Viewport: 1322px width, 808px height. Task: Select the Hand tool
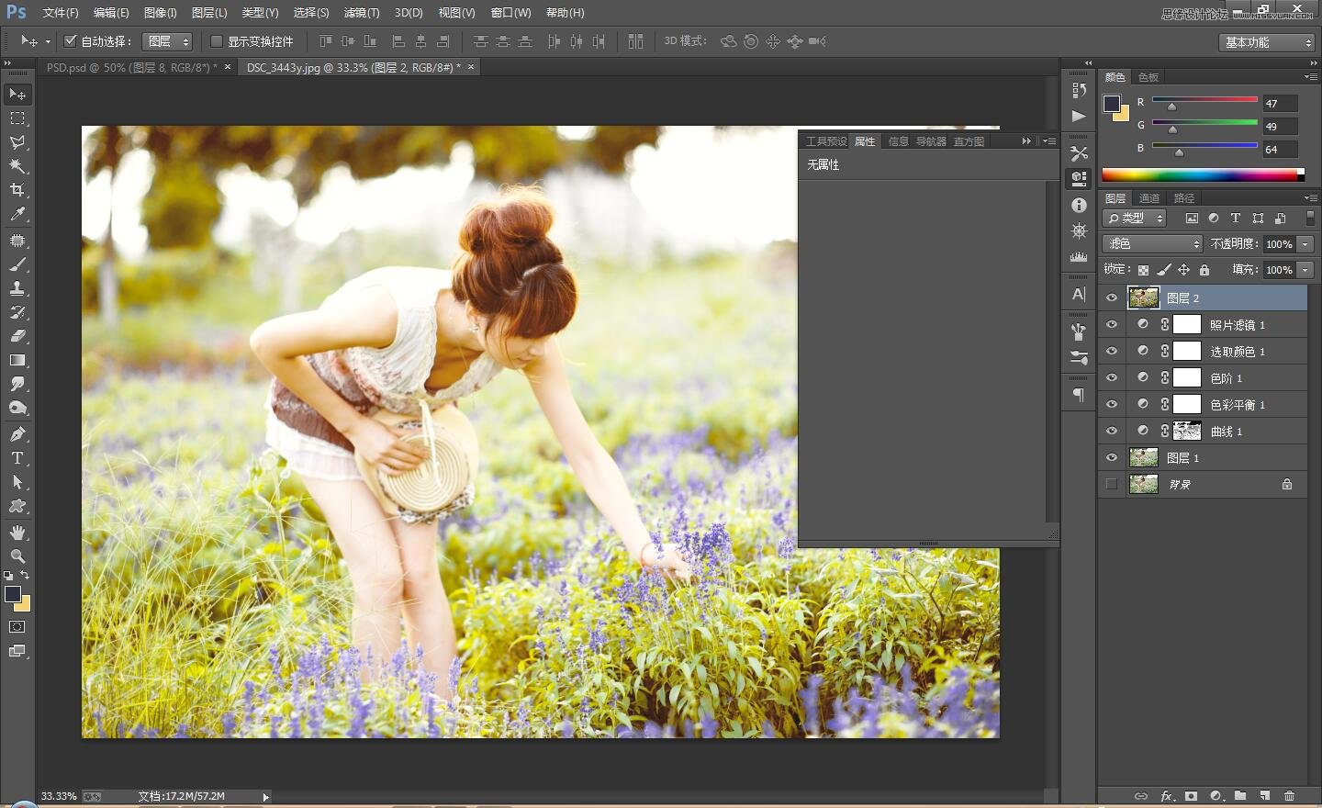pyautogui.click(x=17, y=532)
